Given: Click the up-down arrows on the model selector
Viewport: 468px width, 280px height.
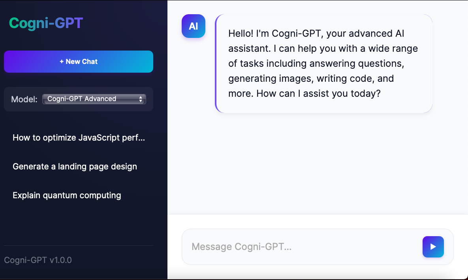Looking at the screenshot, I should [x=141, y=99].
